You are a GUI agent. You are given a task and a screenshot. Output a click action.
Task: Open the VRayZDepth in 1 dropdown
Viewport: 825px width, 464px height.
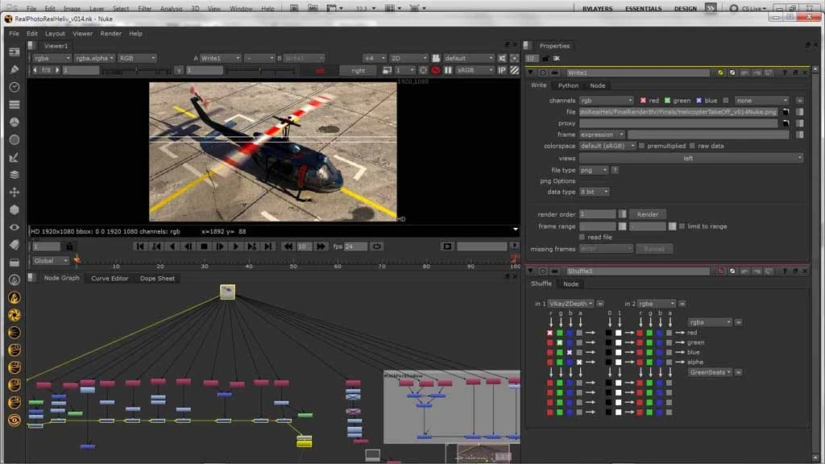[x=571, y=304]
